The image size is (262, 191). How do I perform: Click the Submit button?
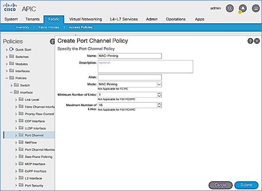(x=246, y=185)
